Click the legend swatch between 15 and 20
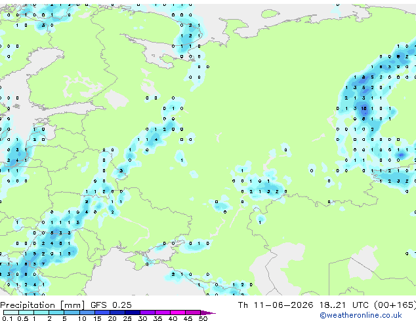Screen dimensions: 416x321 102,312
